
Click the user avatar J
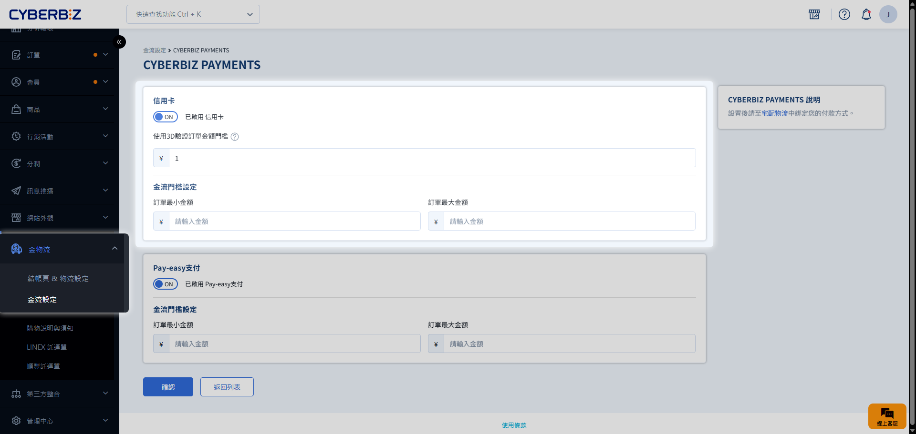click(888, 14)
